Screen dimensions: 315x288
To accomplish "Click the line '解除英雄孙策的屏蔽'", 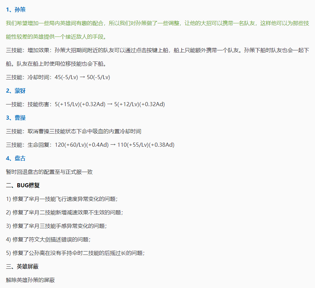I will coord(30,280).
